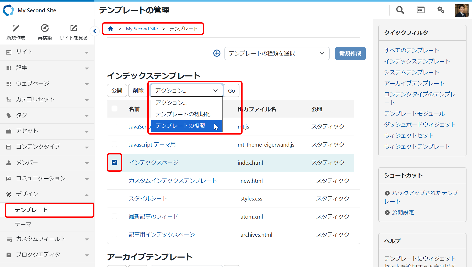Choose テンプレートの初期化 option
The image size is (472, 267).
point(183,114)
